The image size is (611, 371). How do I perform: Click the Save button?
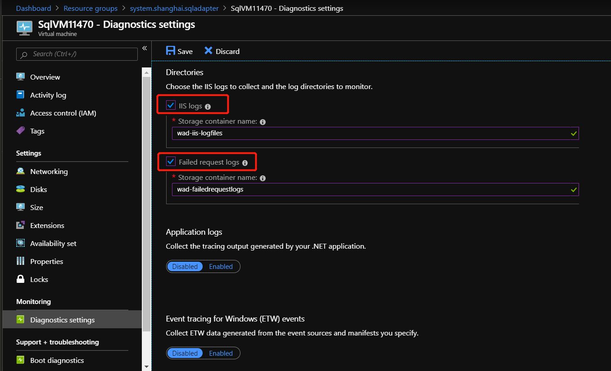tap(179, 51)
